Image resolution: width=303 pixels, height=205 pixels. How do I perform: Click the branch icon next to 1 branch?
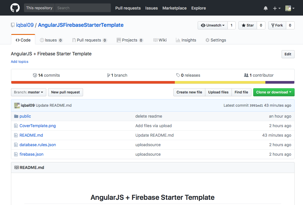[109, 75]
